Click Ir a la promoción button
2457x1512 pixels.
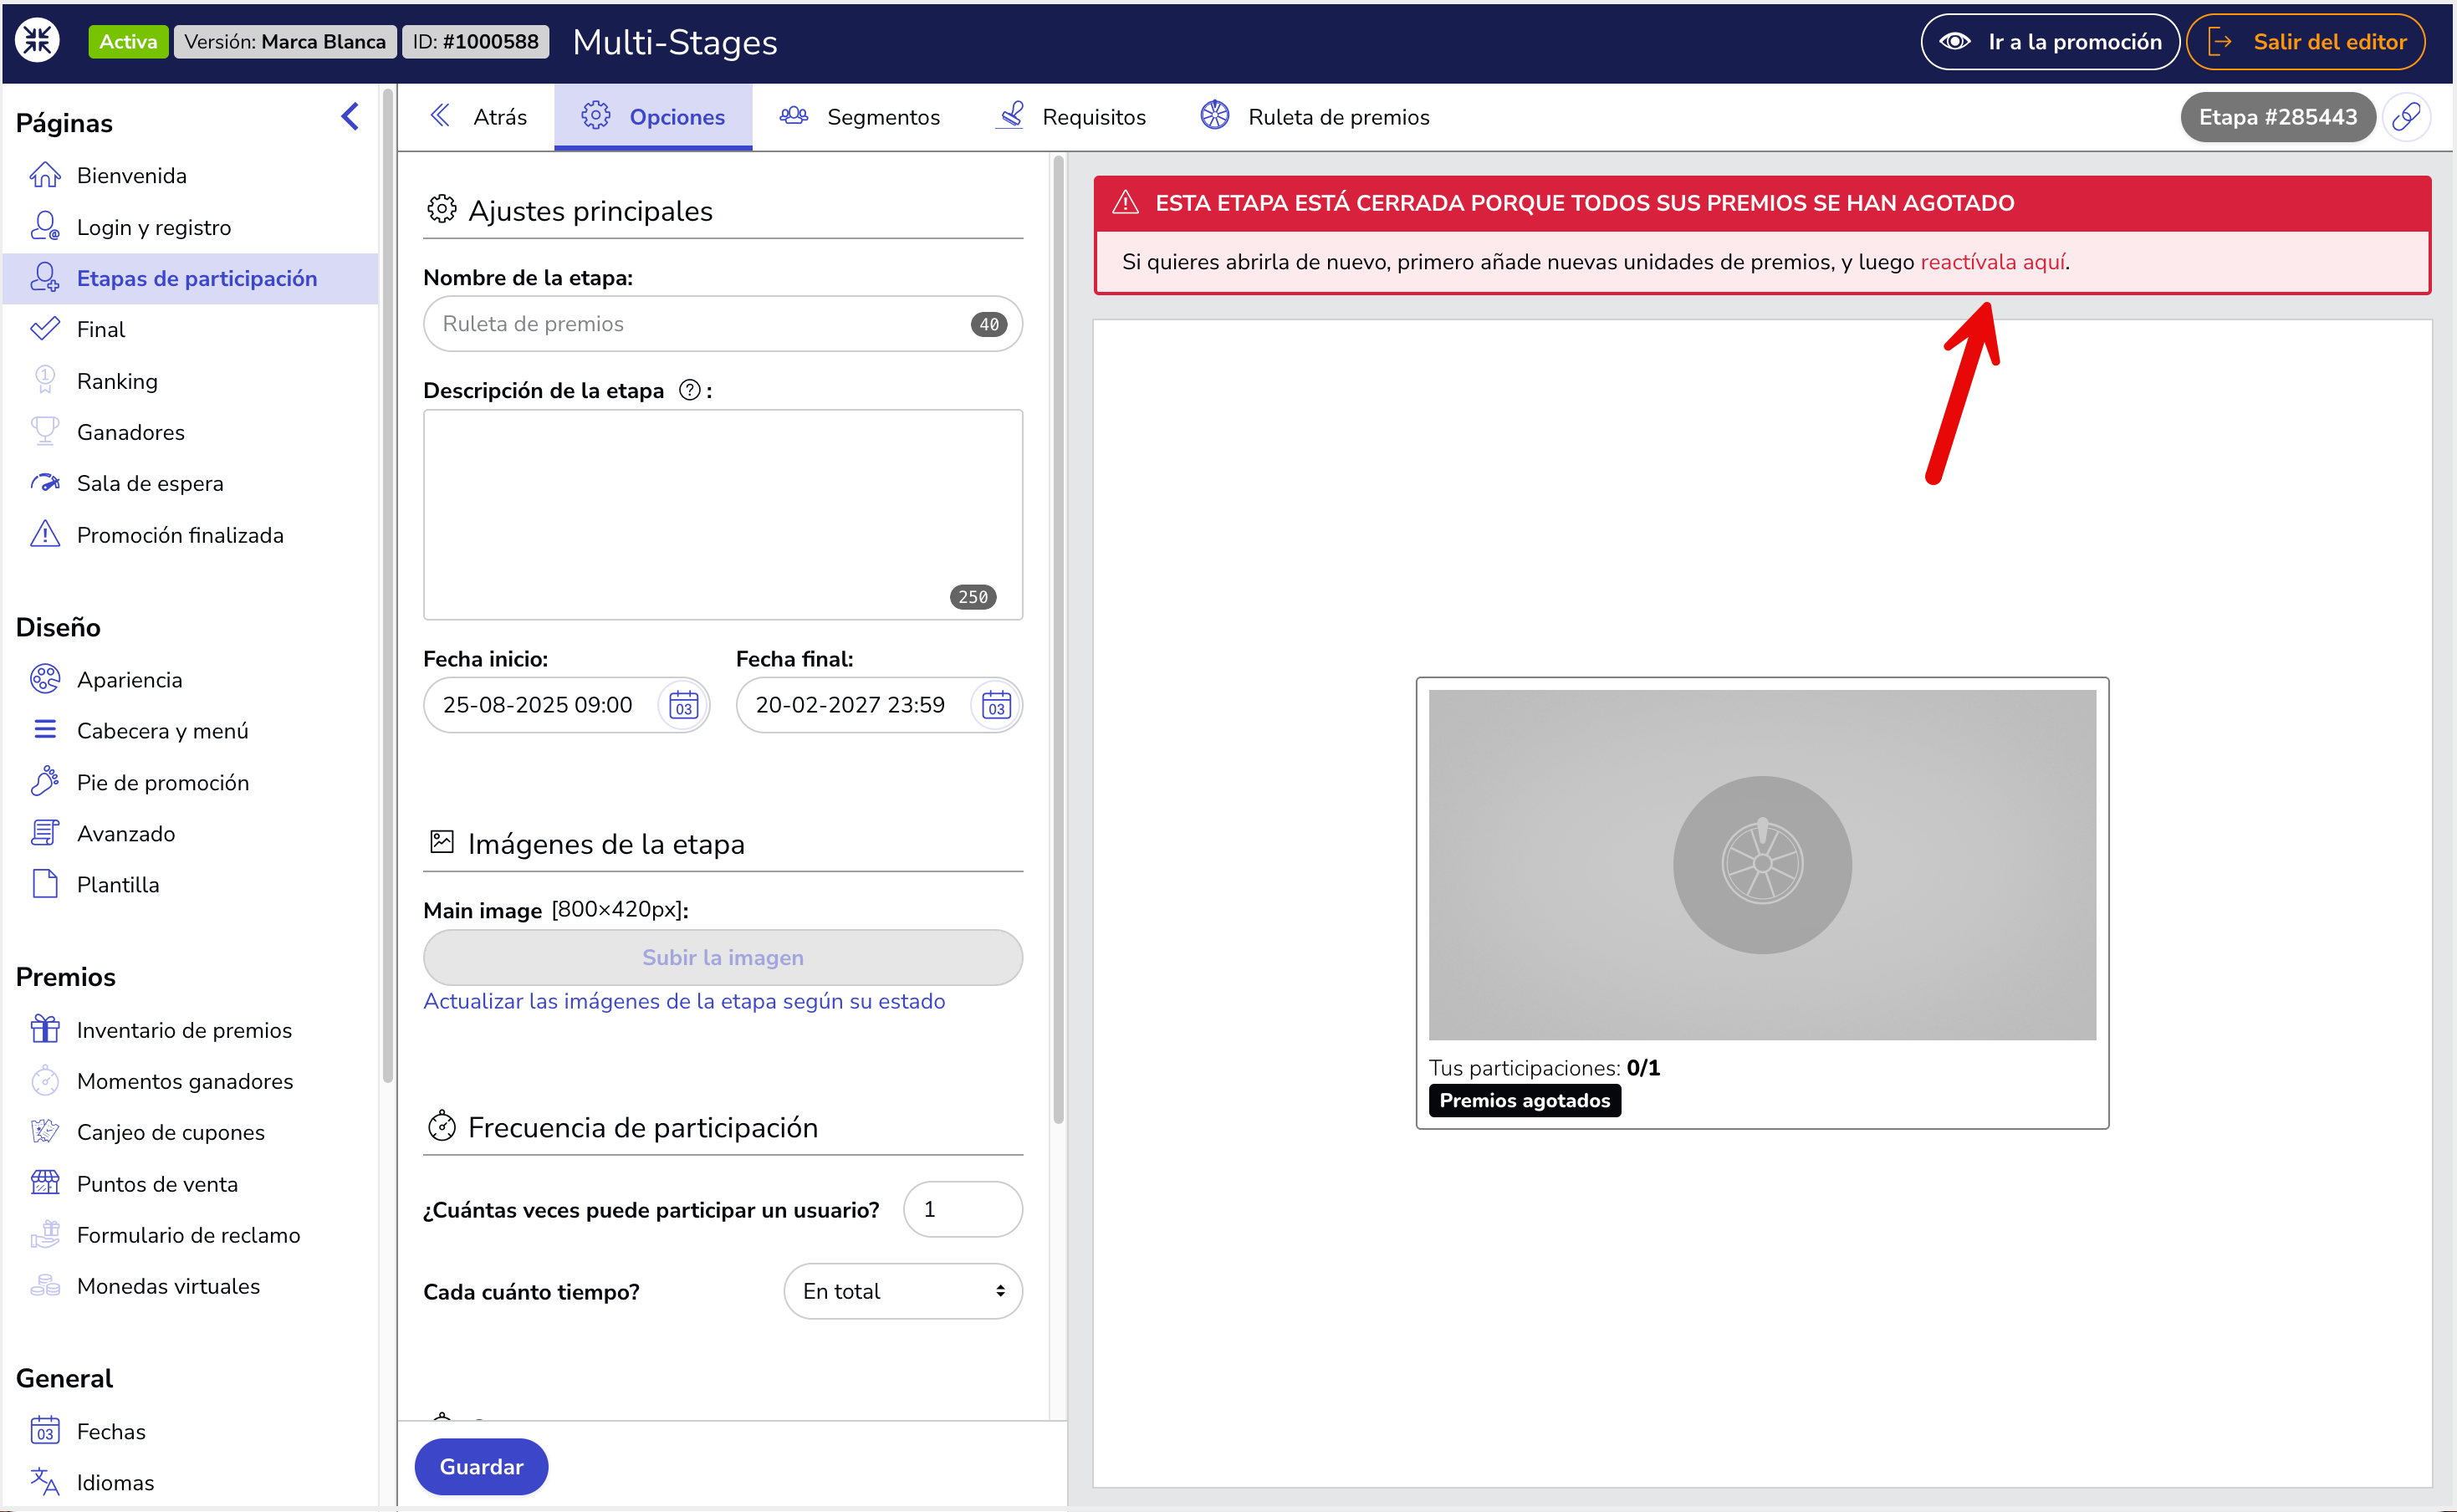pyautogui.click(x=2049, y=41)
